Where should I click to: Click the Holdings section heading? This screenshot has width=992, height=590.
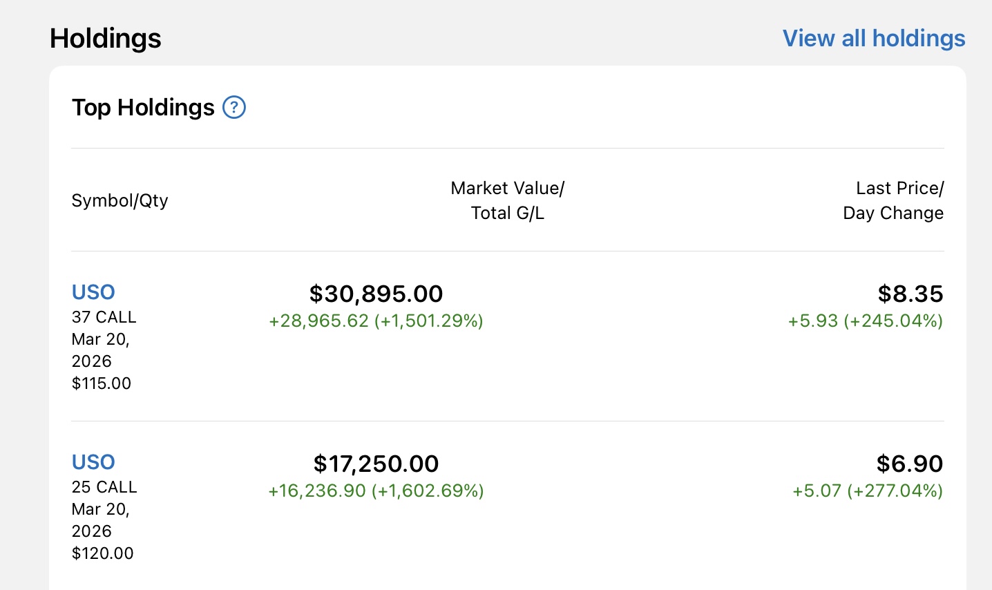[x=106, y=39]
